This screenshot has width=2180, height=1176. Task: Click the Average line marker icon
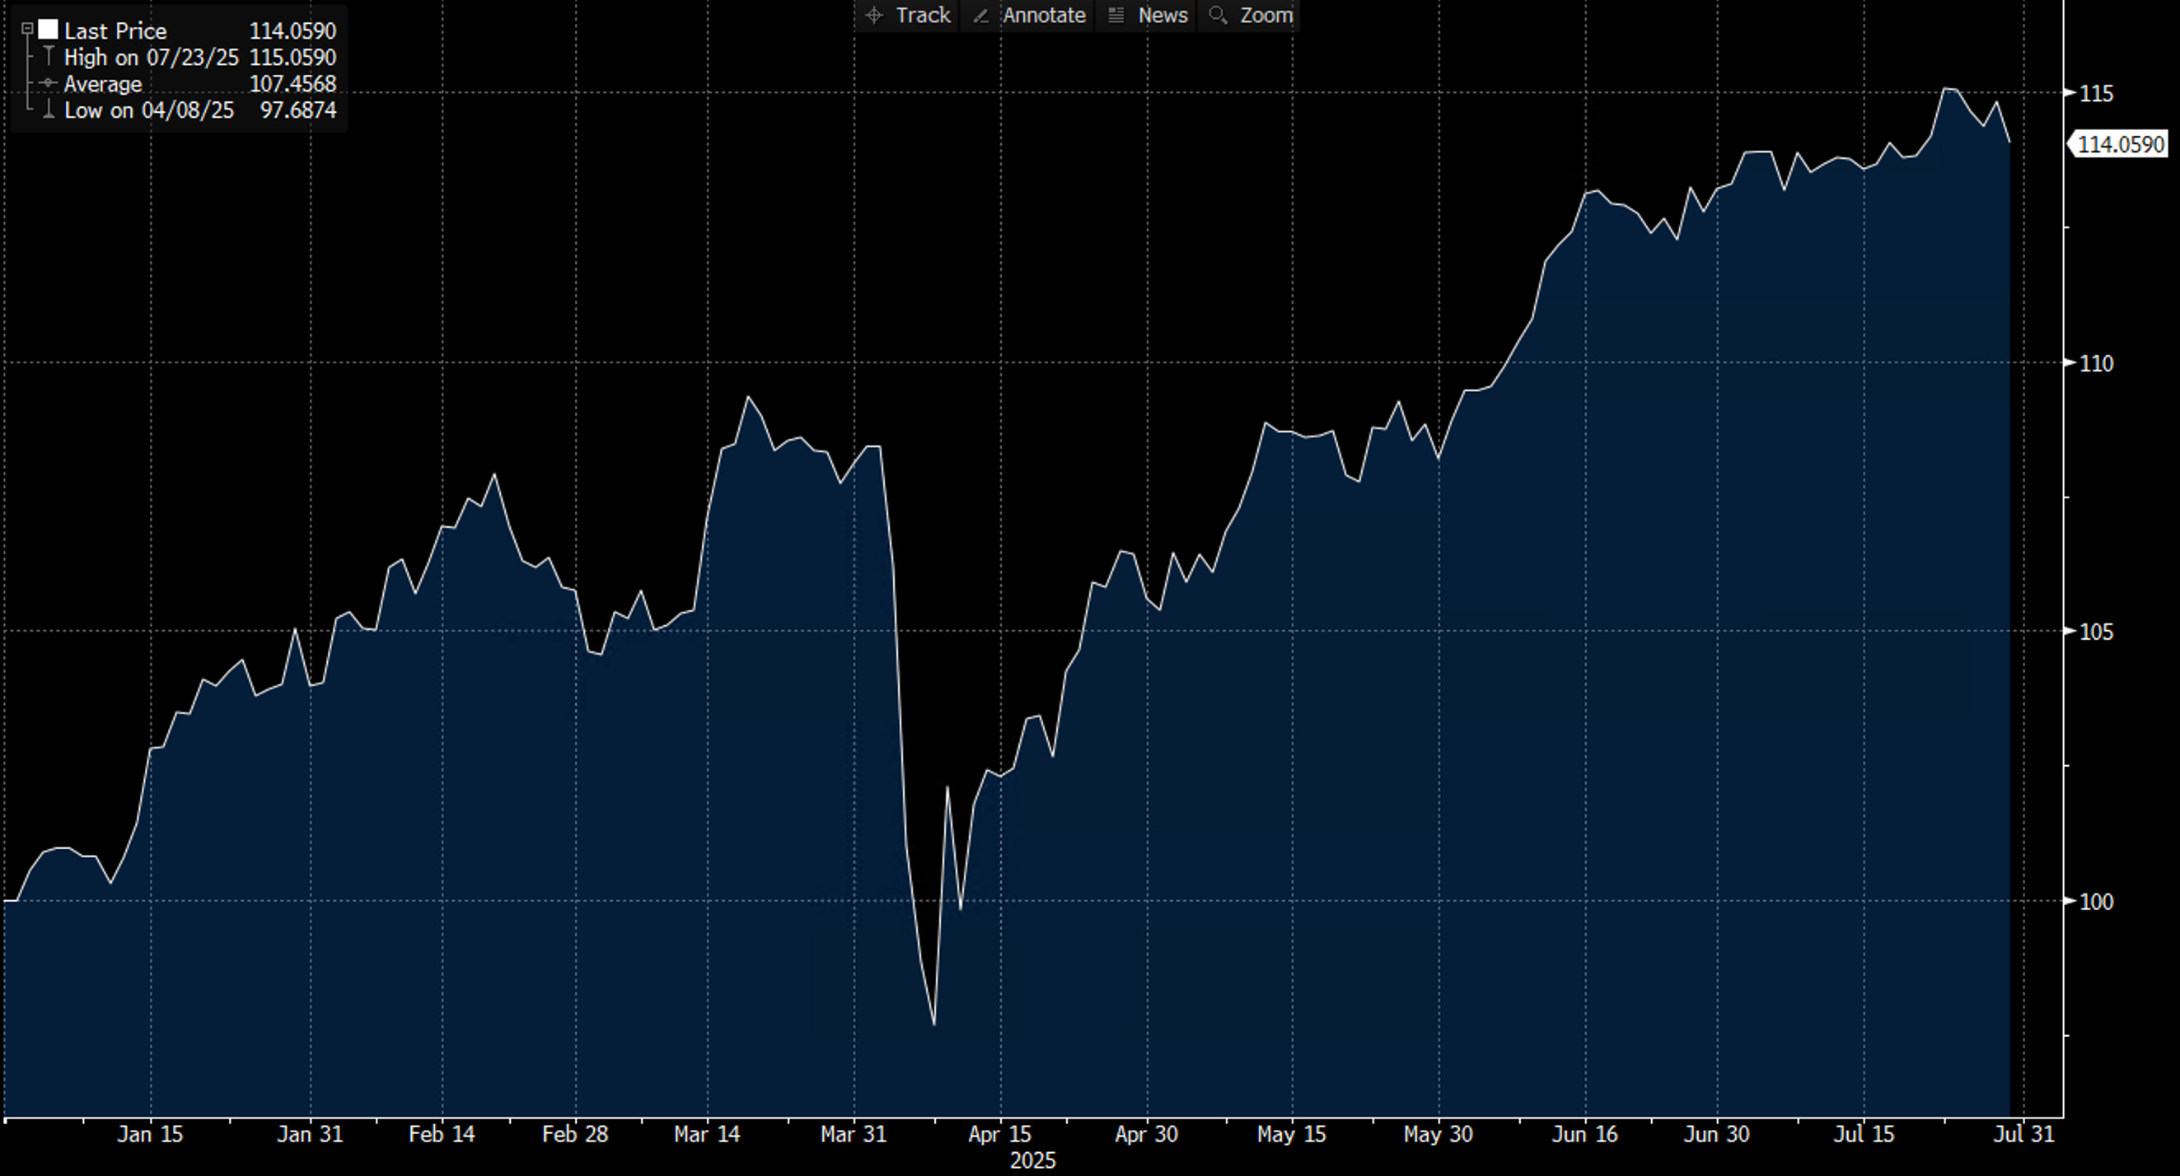49,84
